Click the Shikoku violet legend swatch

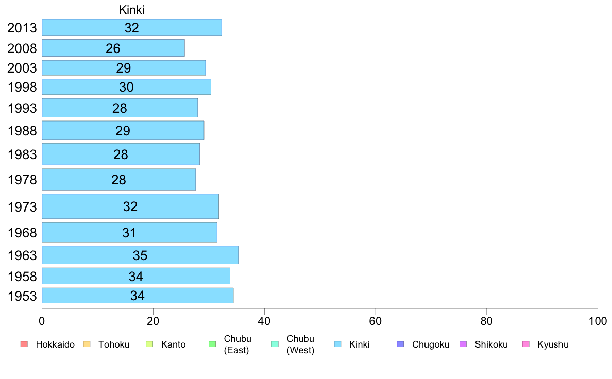[x=463, y=344]
